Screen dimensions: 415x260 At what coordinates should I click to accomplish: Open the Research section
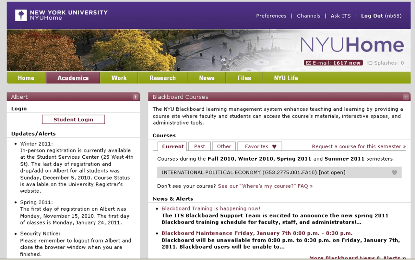(162, 78)
